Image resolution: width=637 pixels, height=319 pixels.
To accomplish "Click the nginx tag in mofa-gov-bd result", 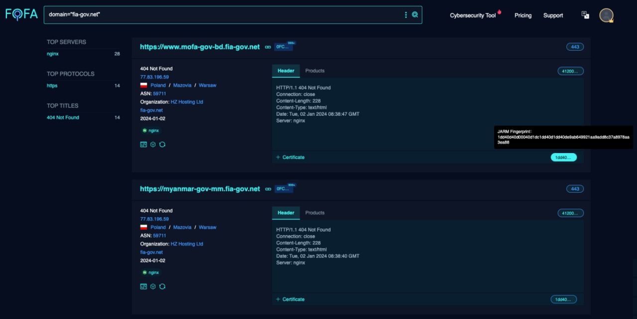I will [x=151, y=130].
